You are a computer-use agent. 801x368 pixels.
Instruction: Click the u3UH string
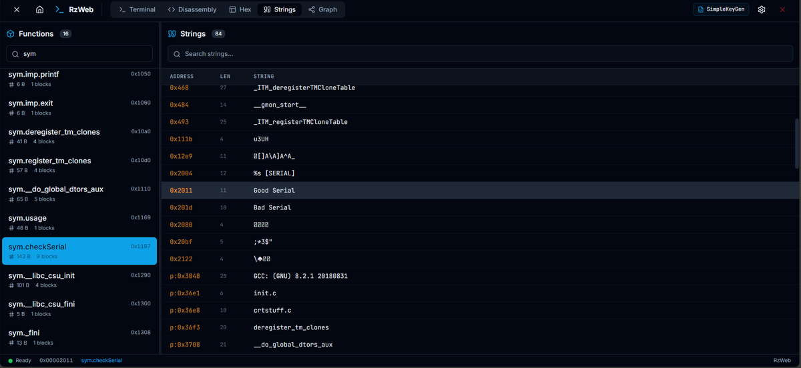point(261,139)
